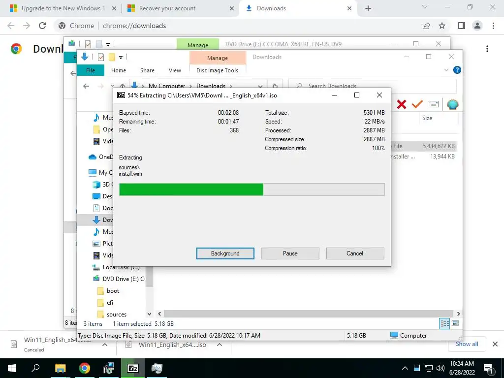Select the Disc Image Tools tab

click(217, 70)
